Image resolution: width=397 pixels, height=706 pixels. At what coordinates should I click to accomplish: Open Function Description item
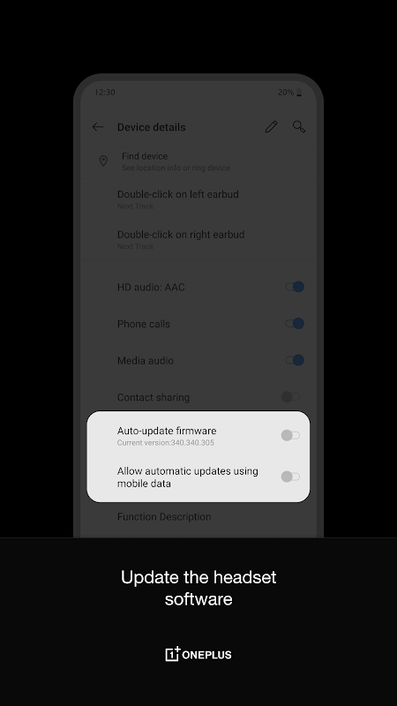(198, 516)
